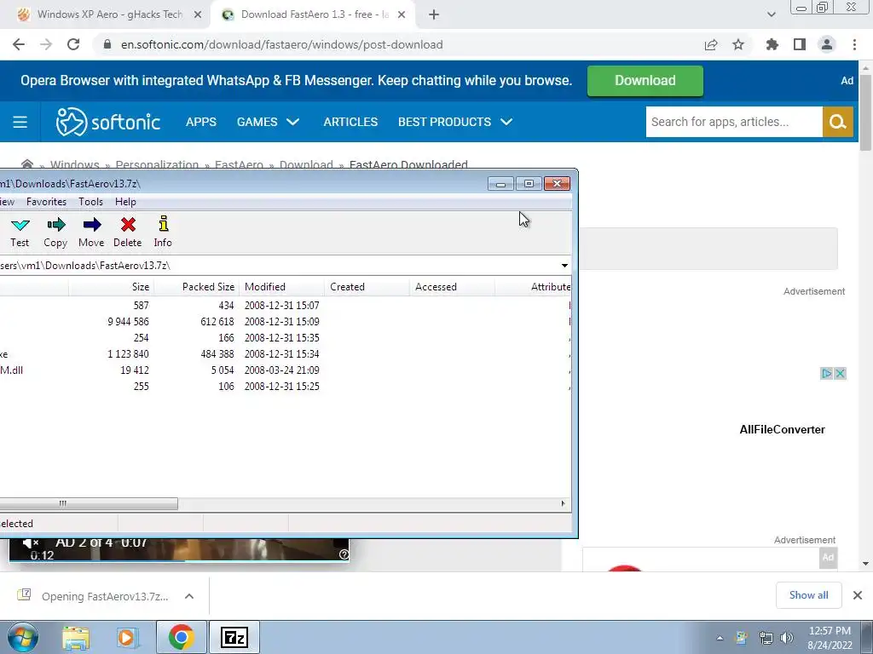The image size is (873, 654).
Task: Click volume icon in system tray
Action: click(x=787, y=638)
